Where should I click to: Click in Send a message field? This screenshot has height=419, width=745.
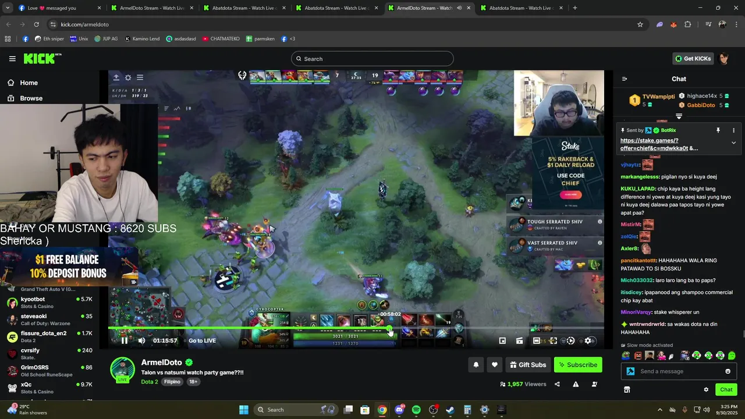[x=679, y=371]
